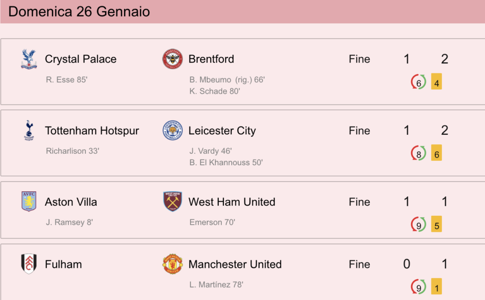Screen dimensions: 485x300
Task: Open the West Ham United hammers badge
Action: [172, 202]
